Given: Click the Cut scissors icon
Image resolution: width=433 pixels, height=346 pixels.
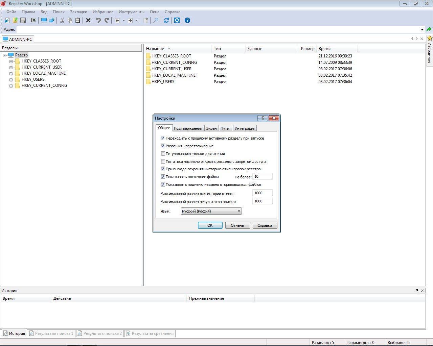Looking at the screenshot, I should [x=62, y=20].
